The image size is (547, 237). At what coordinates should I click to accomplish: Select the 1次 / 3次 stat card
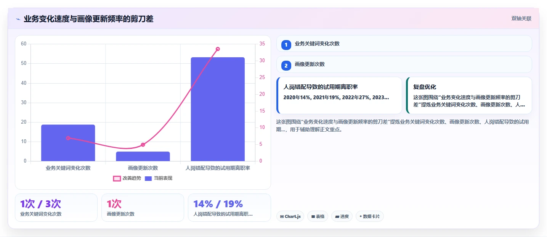[56, 208]
